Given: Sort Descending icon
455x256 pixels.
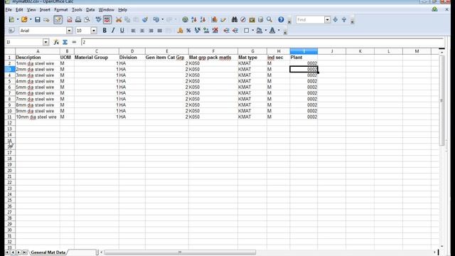Looking at the screenshot, I should click(203, 20).
